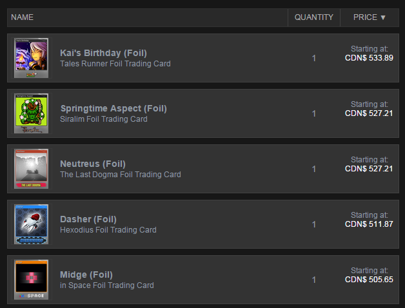The width and height of the screenshot is (405, 308).
Task: Open the Dasher spaceship card image
Action: [x=31, y=224]
